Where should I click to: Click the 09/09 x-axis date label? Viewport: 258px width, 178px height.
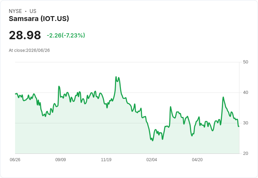(x=61, y=159)
